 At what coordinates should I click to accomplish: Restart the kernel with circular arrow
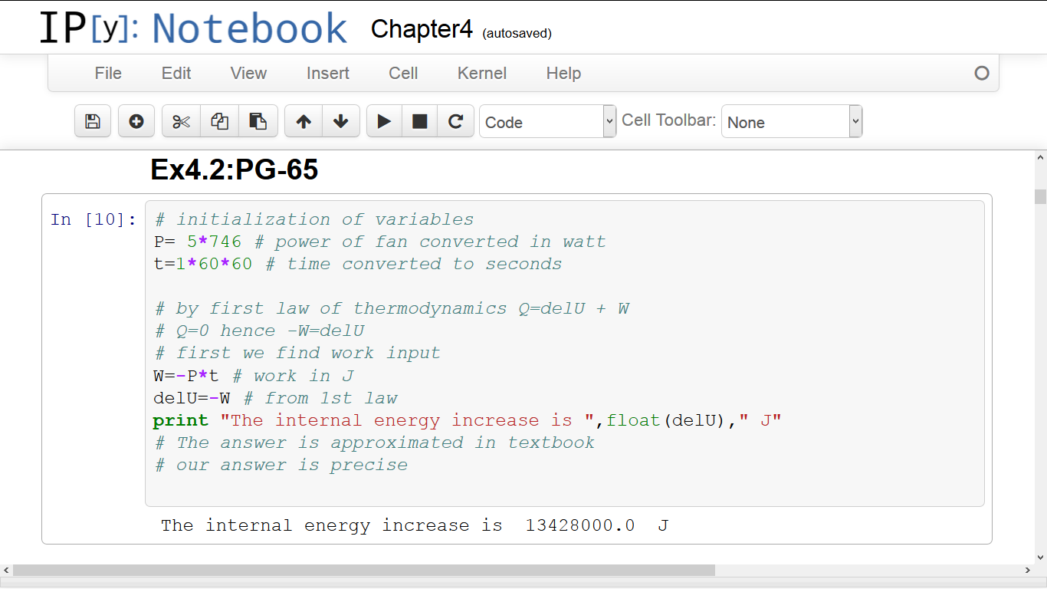[x=455, y=121]
